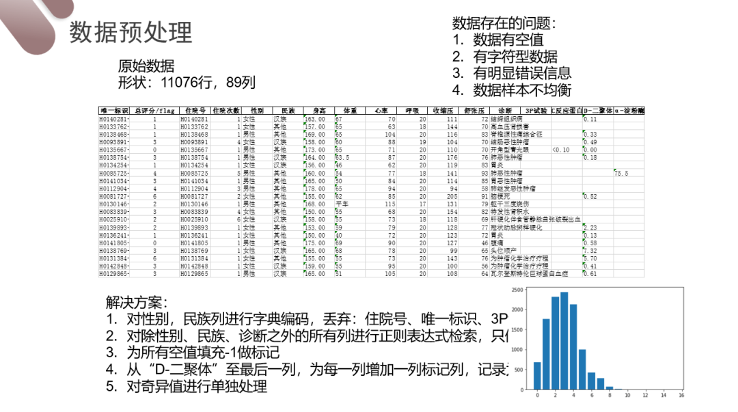Click the 收缩压 column header
Image resolution: width=738 pixels, height=412 pixels.
(x=443, y=111)
